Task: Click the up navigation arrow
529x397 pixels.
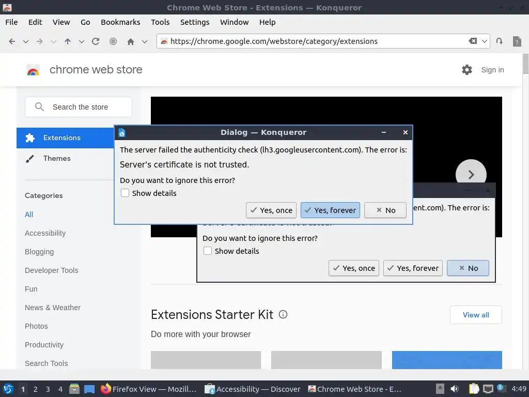Action: [68, 41]
